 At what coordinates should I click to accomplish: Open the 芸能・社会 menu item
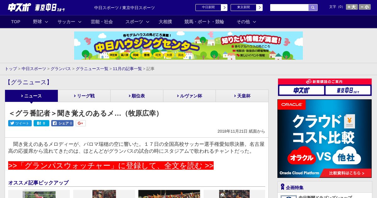tap(102, 22)
